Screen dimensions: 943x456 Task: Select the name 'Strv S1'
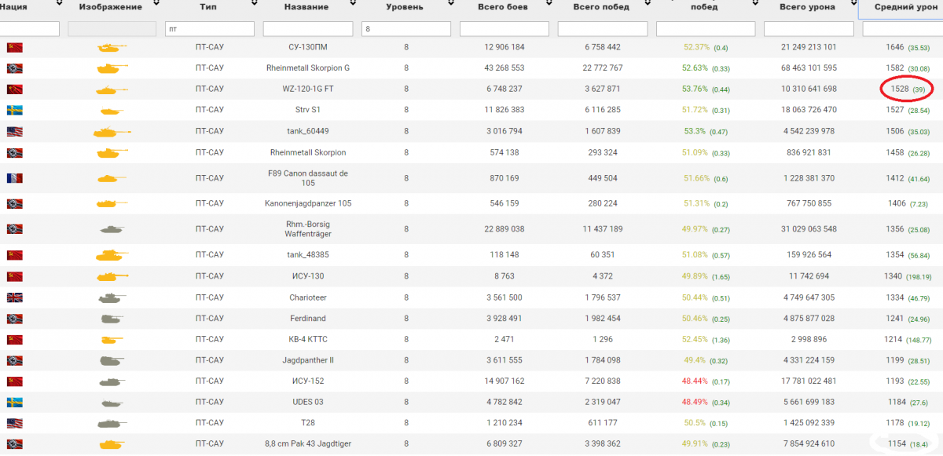tap(308, 110)
